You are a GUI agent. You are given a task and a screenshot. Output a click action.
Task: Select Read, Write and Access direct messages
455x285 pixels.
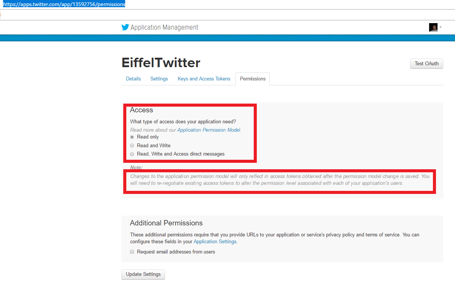click(132, 154)
